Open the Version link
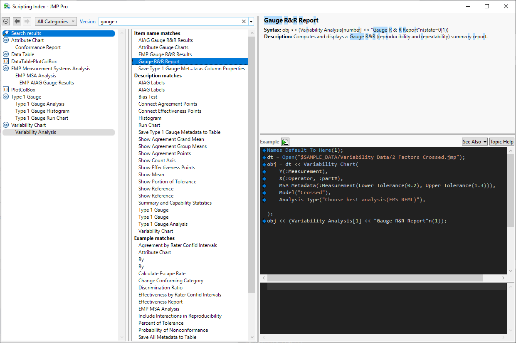516x343 pixels. pos(87,22)
